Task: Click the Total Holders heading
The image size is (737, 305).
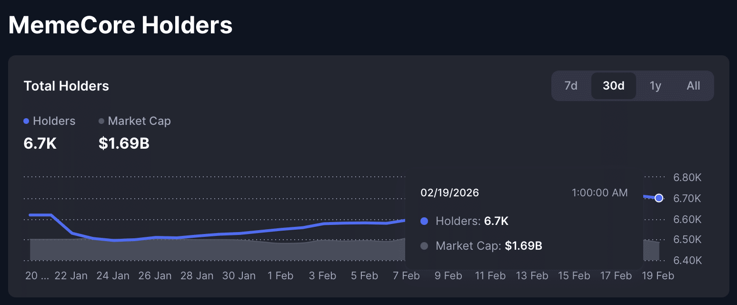Action: pyautogui.click(x=66, y=86)
